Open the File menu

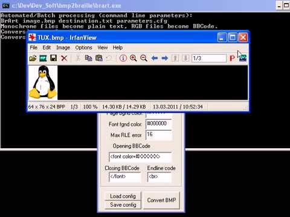click(34, 48)
